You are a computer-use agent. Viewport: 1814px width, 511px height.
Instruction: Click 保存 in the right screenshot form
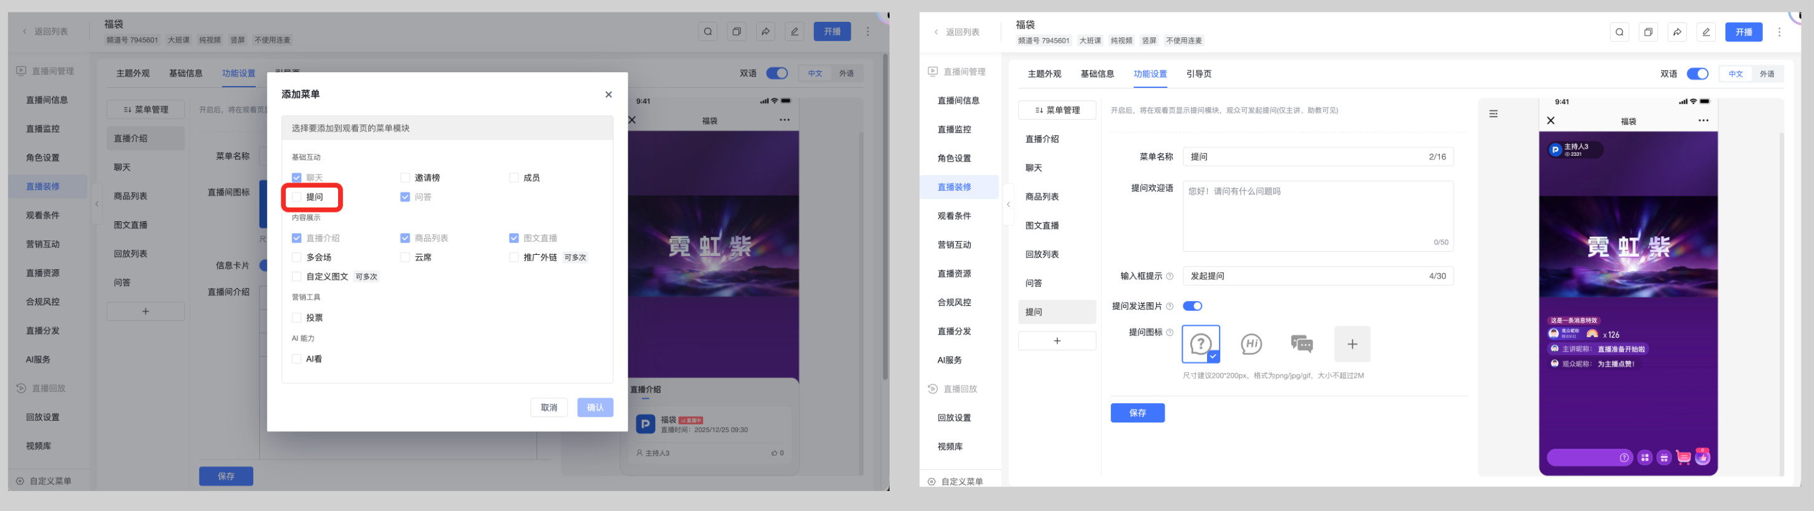[1137, 413]
